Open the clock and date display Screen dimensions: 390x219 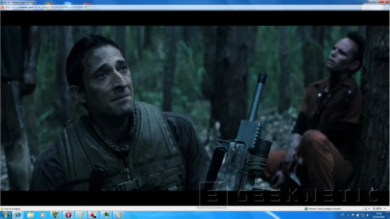pyautogui.click(x=379, y=215)
